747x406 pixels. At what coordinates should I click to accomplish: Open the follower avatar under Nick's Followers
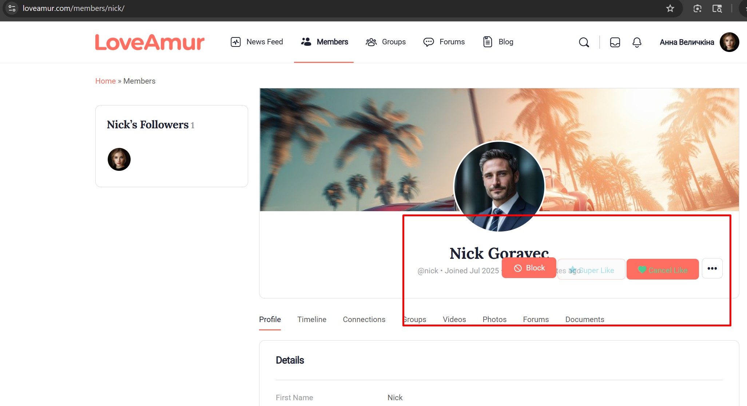tap(119, 159)
